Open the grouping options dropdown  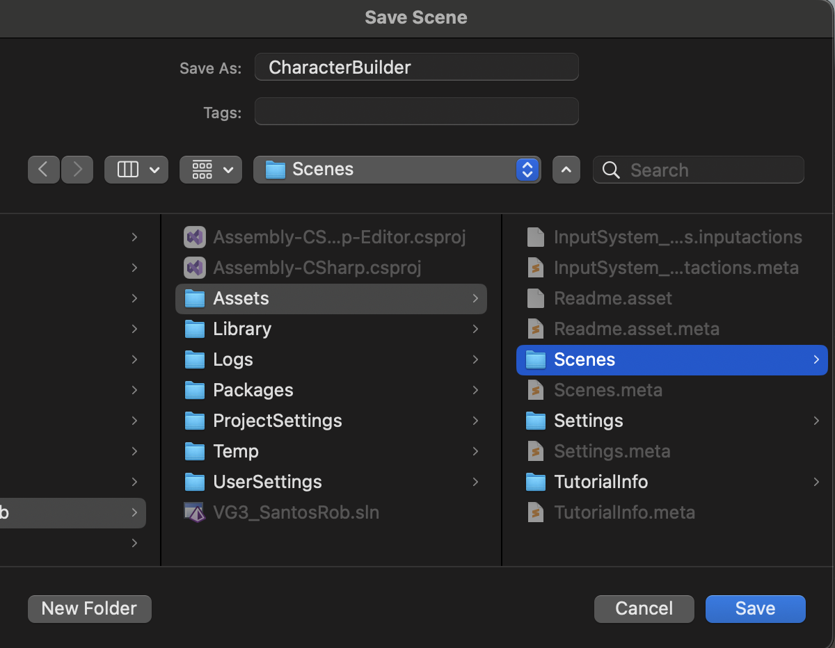[x=211, y=170]
